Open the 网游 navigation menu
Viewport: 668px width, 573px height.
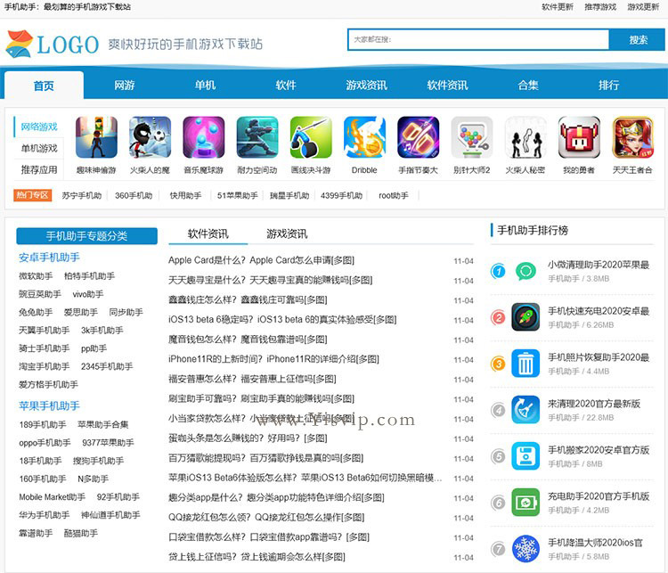[x=125, y=86]
